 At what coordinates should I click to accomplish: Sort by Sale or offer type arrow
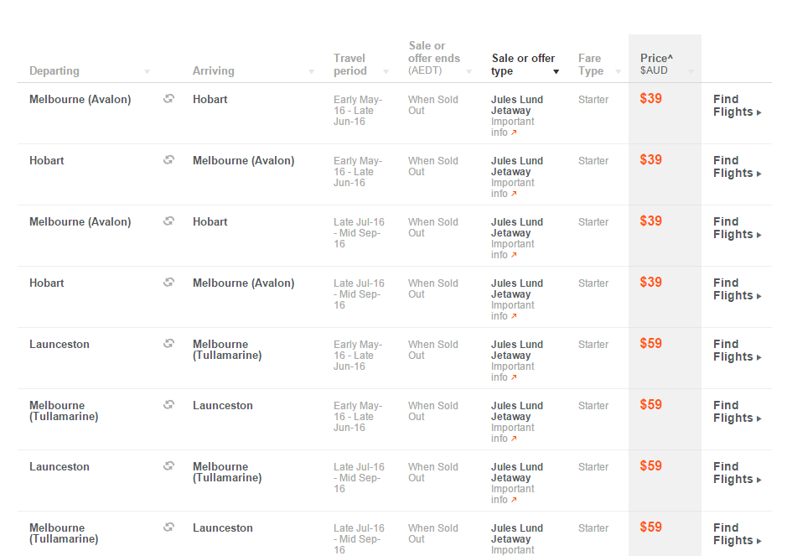coord(556,72)
